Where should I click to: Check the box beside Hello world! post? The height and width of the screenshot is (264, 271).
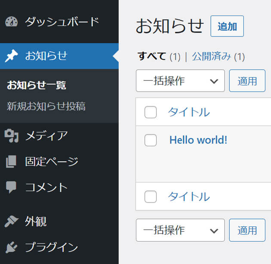point(151,140)
